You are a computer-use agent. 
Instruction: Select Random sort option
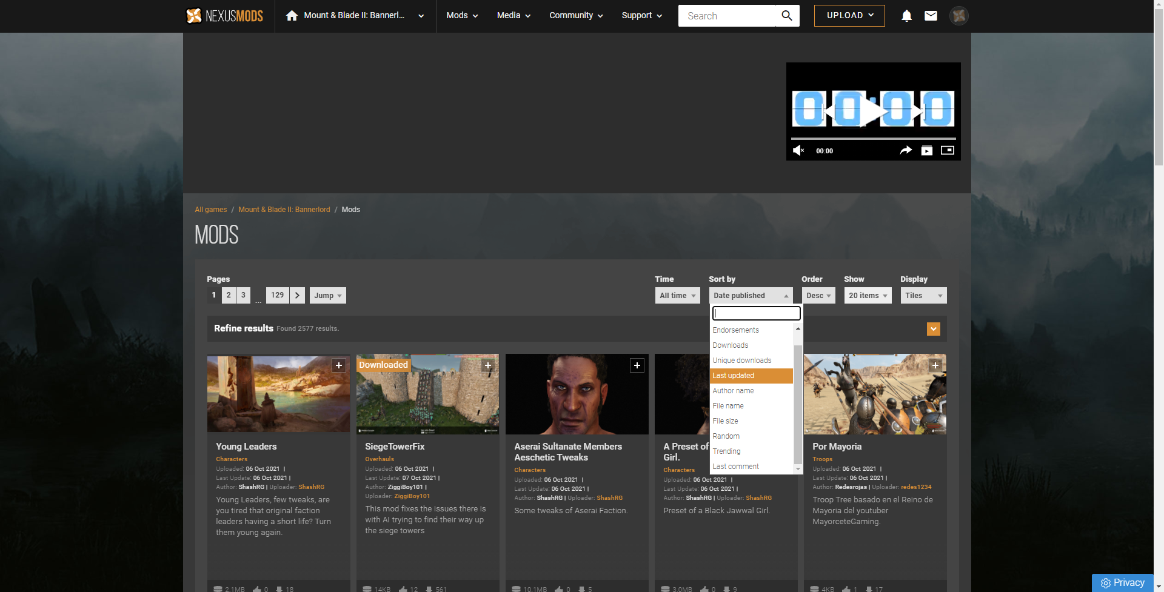pos(752,436)
